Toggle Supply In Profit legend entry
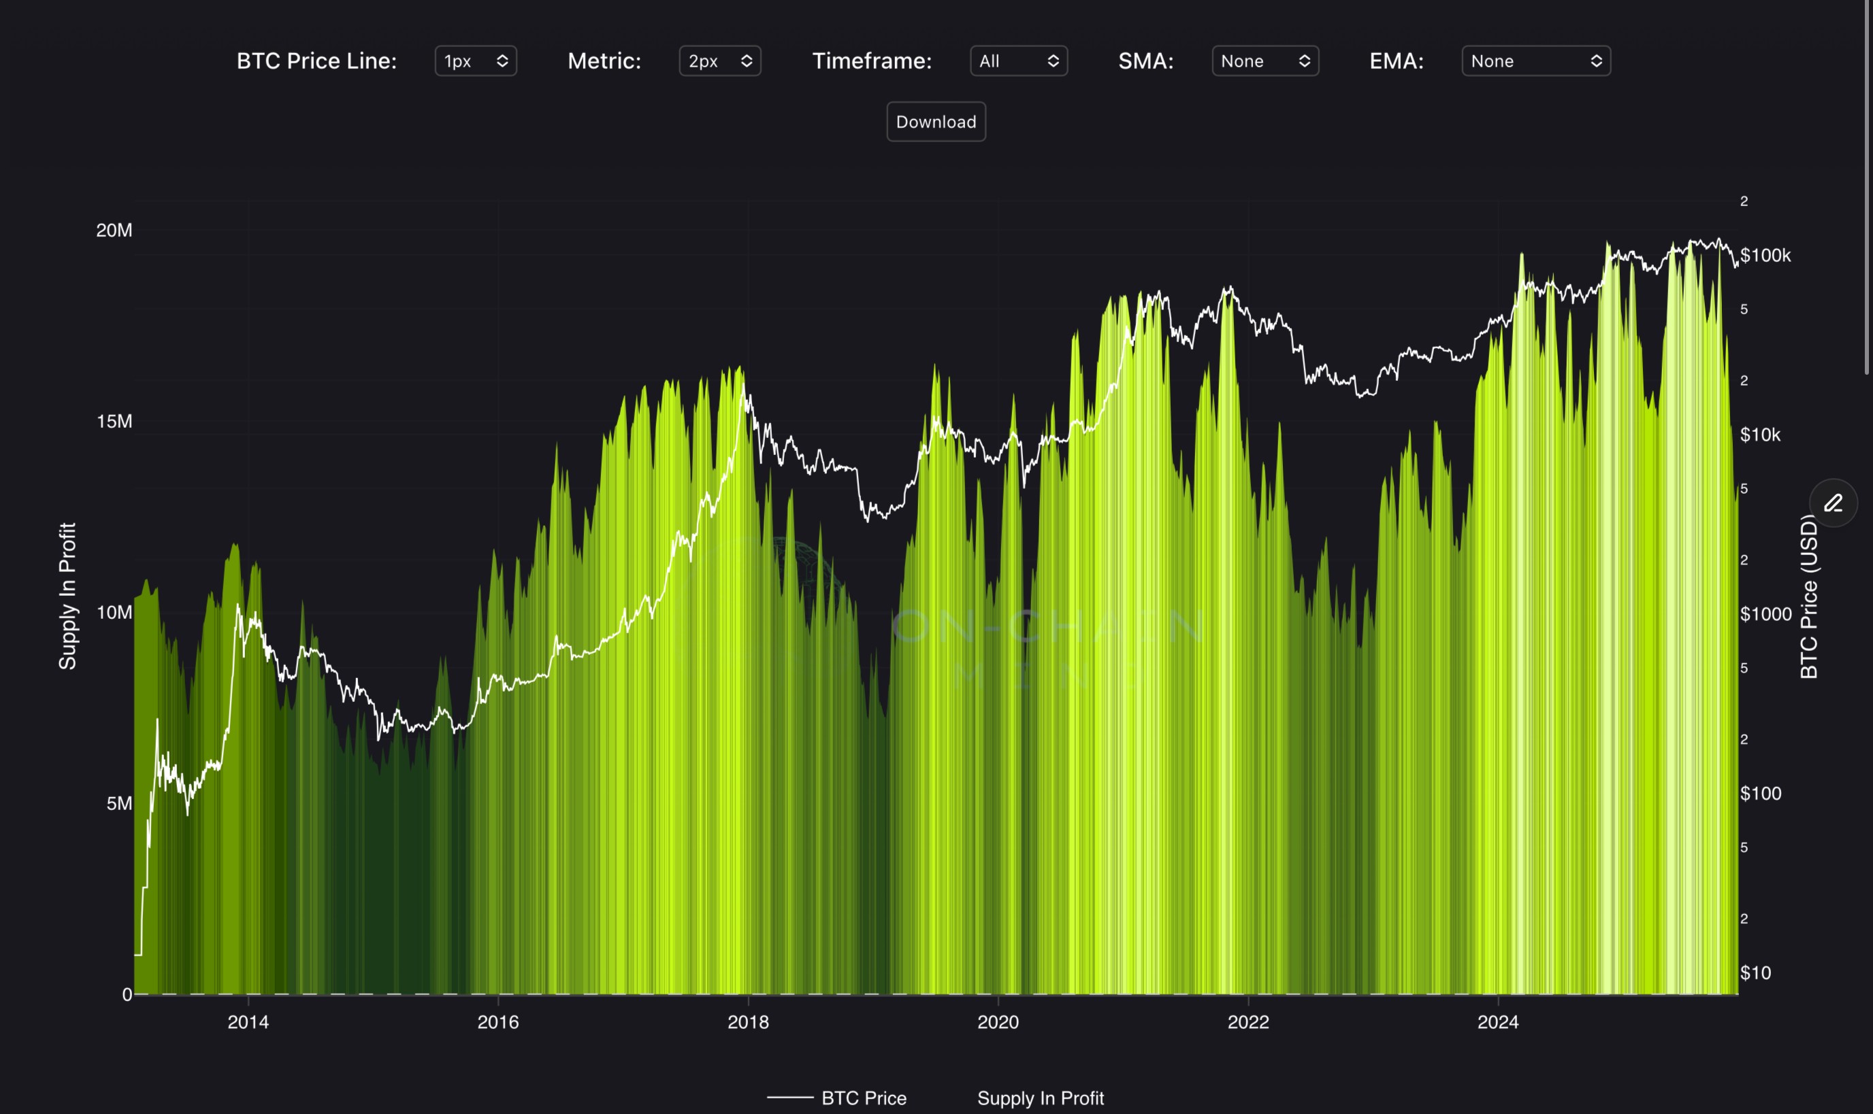The image size is (1873, 1114). click(1039, 1098)
